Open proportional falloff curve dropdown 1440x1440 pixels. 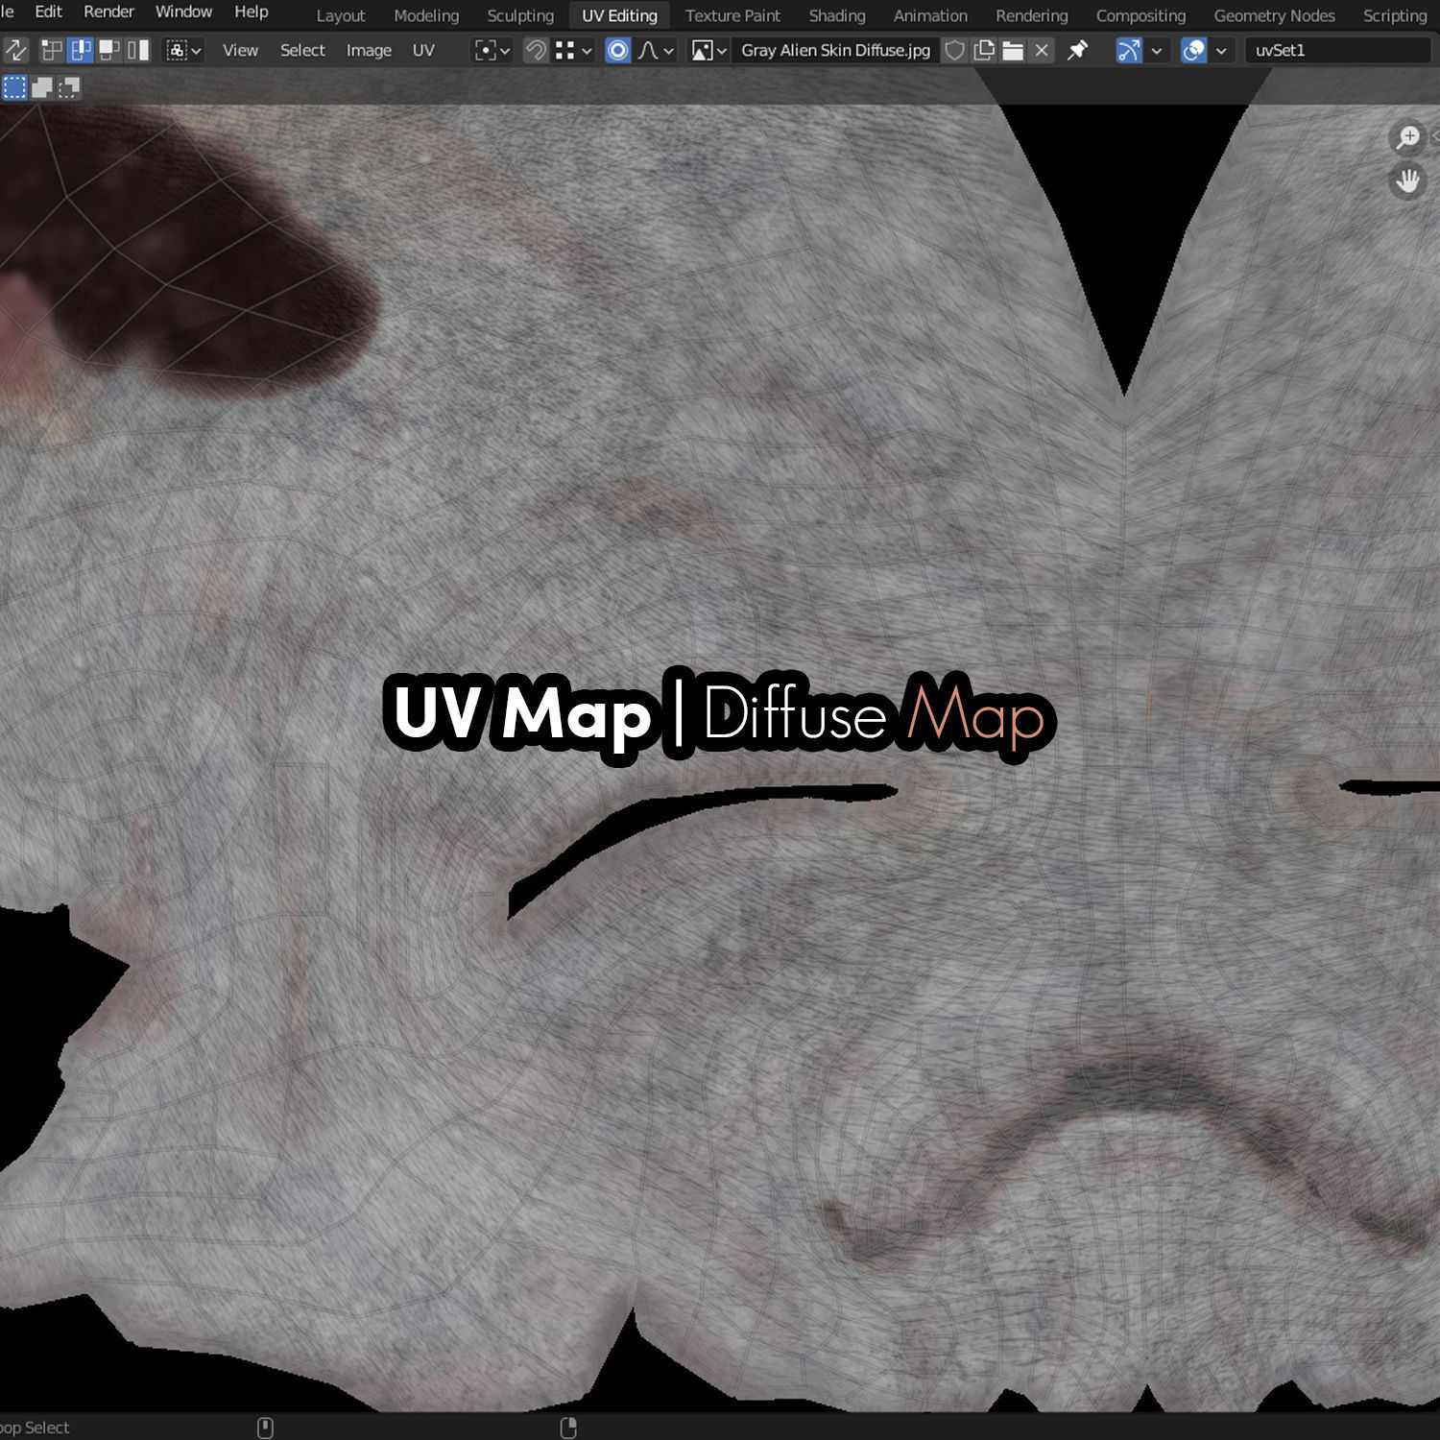click(x=657, y=50)
